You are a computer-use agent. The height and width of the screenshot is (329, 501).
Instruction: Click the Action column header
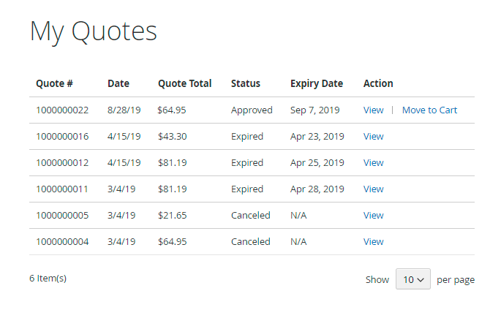click(378, 83)
